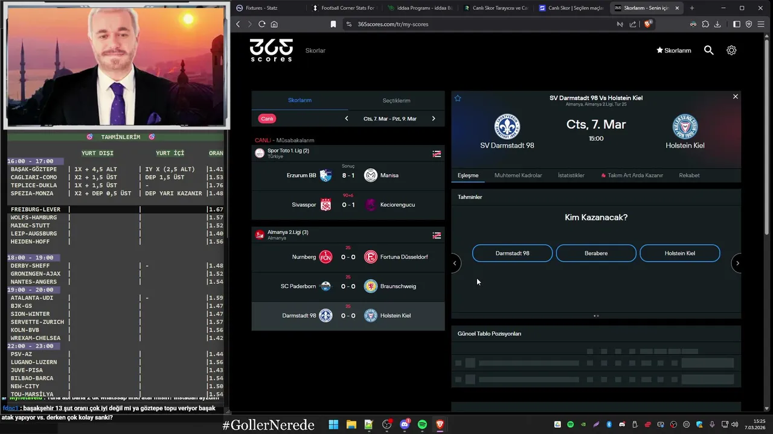
Task: Open Discord from the taskbar
Action: pyautogui.click(x=405, y=425)
